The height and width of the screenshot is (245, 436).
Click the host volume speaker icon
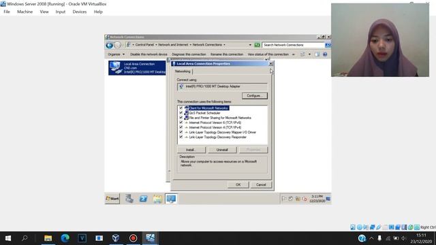(404, 238)
